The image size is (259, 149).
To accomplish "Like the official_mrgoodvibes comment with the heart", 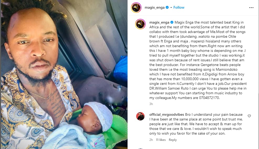I will [249, 116].
